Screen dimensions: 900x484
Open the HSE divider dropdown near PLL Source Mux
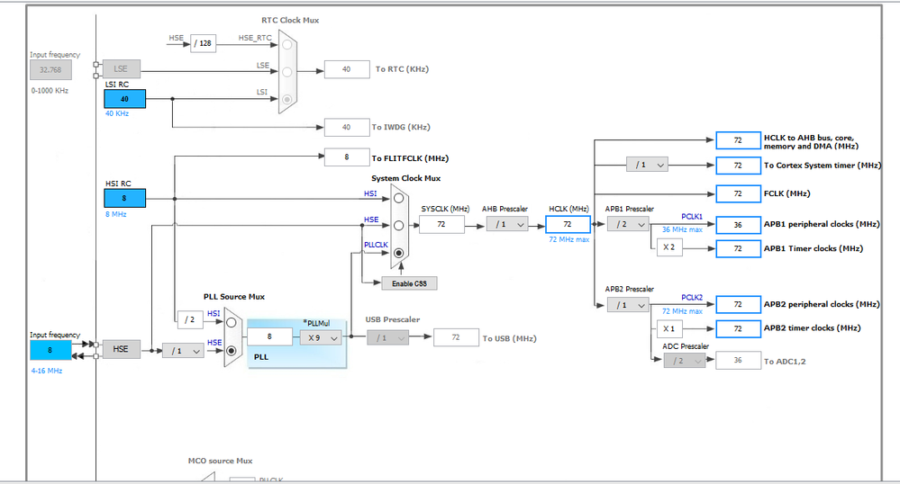tap(183, 351)
